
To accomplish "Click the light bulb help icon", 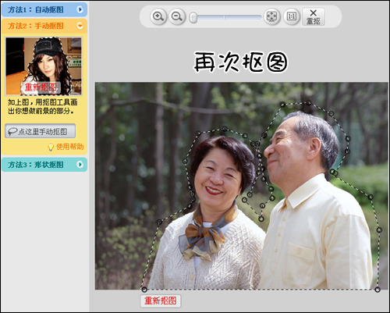I will (51, 148).
